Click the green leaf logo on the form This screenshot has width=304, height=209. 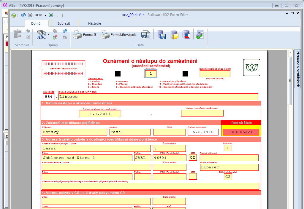point(252,67)
